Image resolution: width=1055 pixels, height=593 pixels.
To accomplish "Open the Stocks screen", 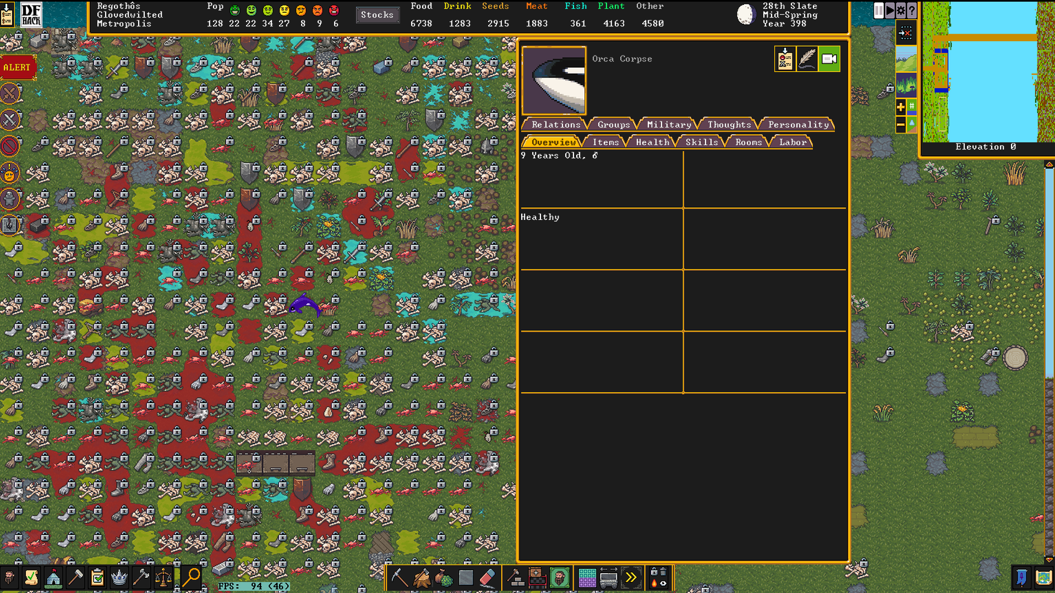I will pos(377,15).
